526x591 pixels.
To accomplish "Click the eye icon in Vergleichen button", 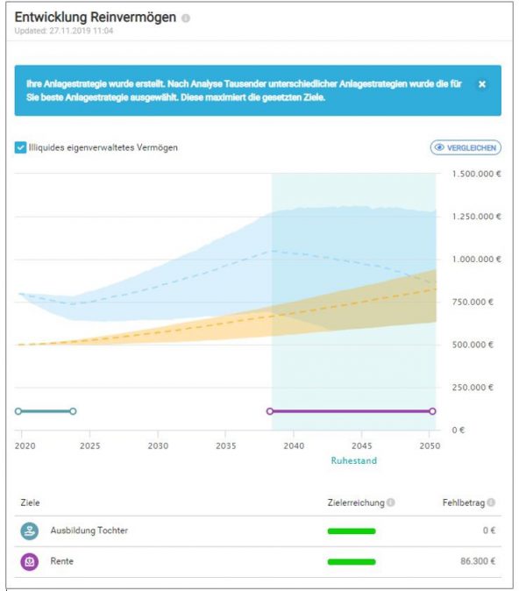I will click(439, 147).
